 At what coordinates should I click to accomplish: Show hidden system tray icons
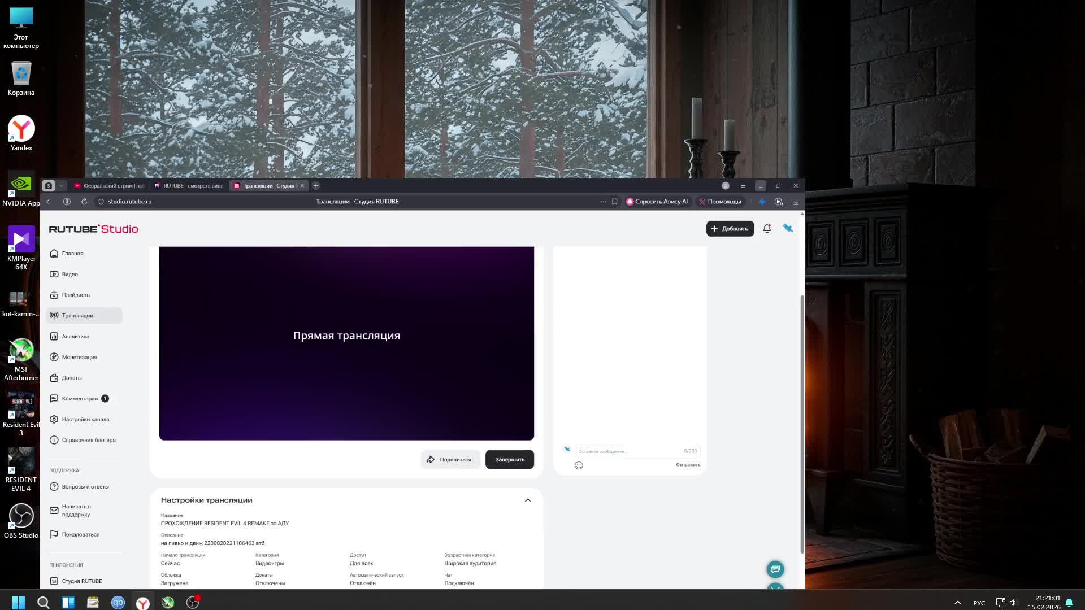coord(957,603)
